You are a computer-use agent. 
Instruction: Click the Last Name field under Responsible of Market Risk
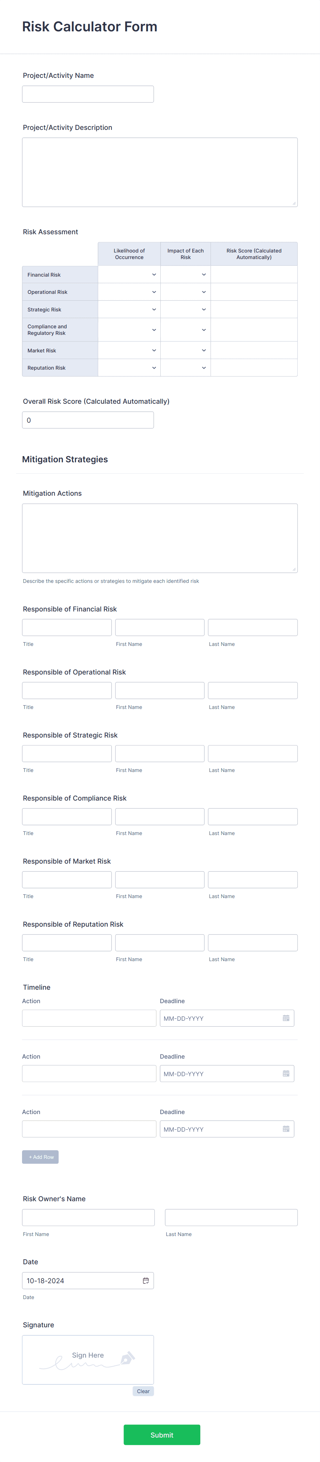[x=253, y=879]
